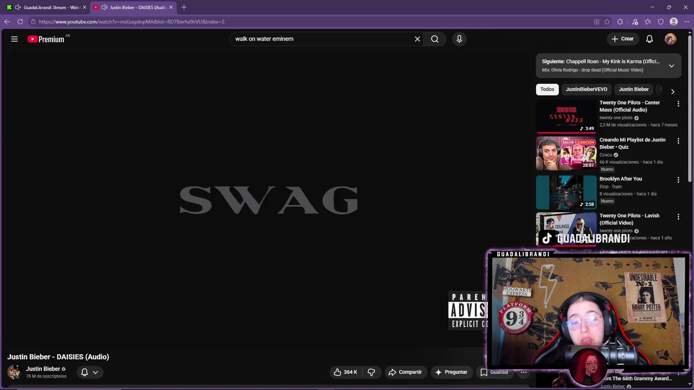Select the Justin Bieber filter chip

pyautogui.click(x=634, y=89)
